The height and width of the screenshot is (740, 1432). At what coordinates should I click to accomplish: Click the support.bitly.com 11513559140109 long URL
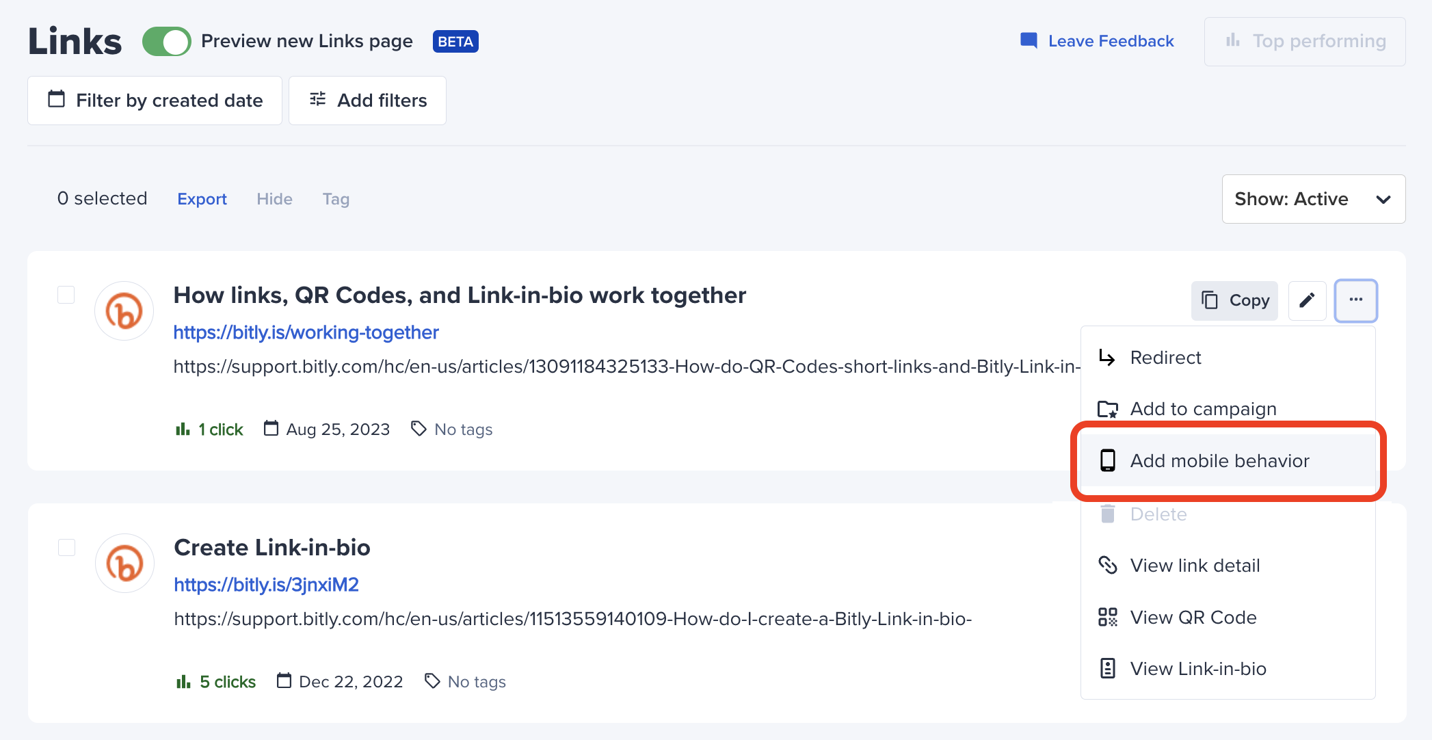tap(573, 619)
